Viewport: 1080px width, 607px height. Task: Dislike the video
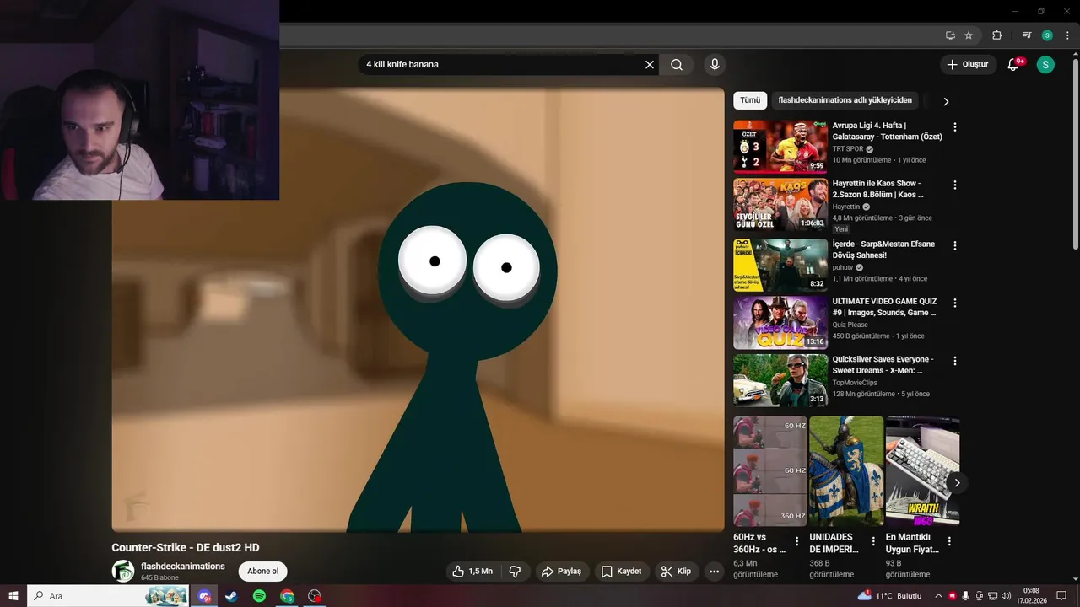(515, 572)
